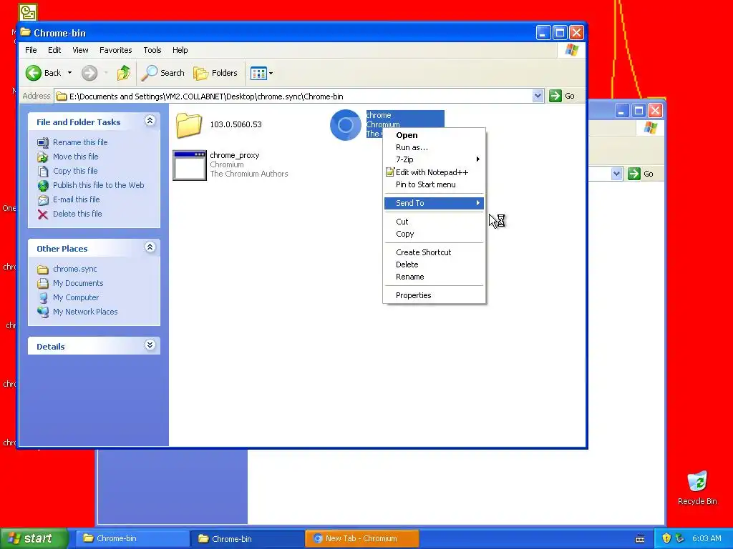
Task: Open the Tools menu
Action: [152, 50]
